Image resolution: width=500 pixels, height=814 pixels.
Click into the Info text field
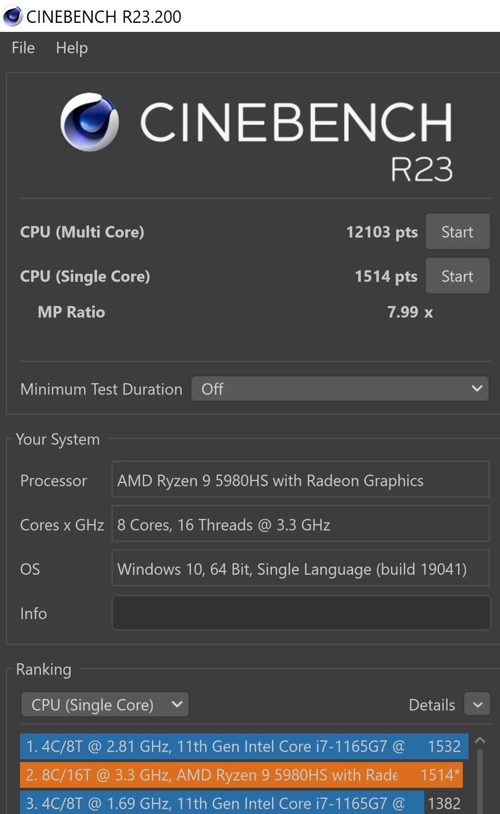point(301,613)
